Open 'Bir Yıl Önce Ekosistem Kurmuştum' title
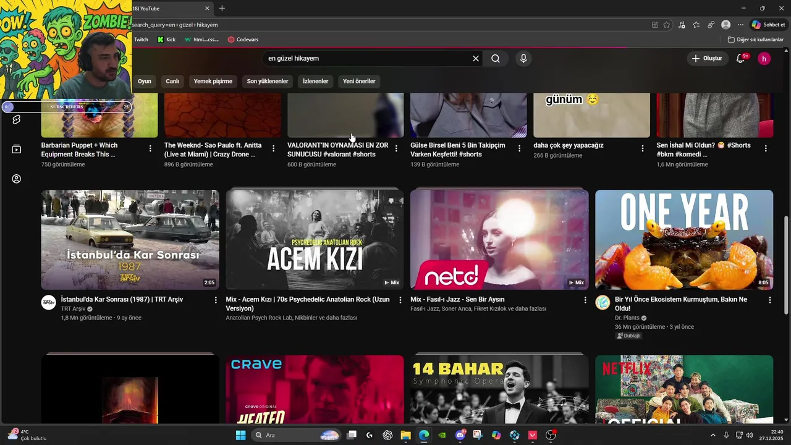The height and width of the screenshot is (445, 791). (x=681, y=303)
